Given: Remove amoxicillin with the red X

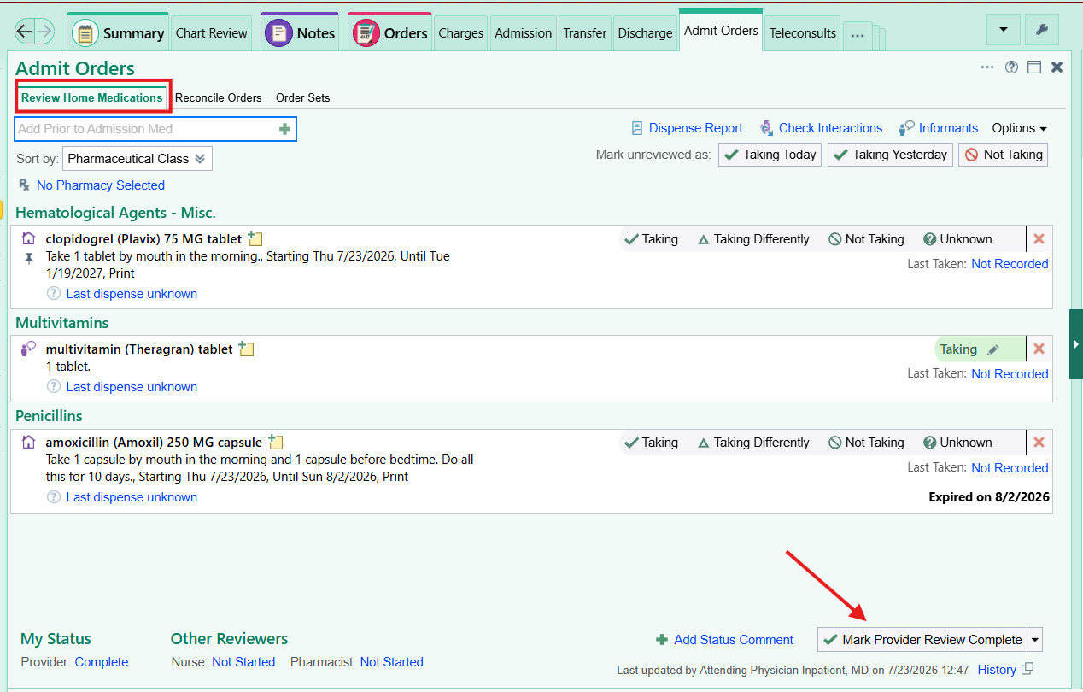Looking at the screenshot, I should (x=1039, y=443).
